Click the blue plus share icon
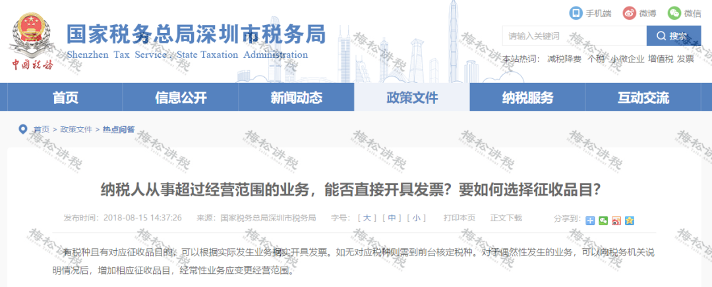This screenshot has height=287, width=712. point(590,221)
